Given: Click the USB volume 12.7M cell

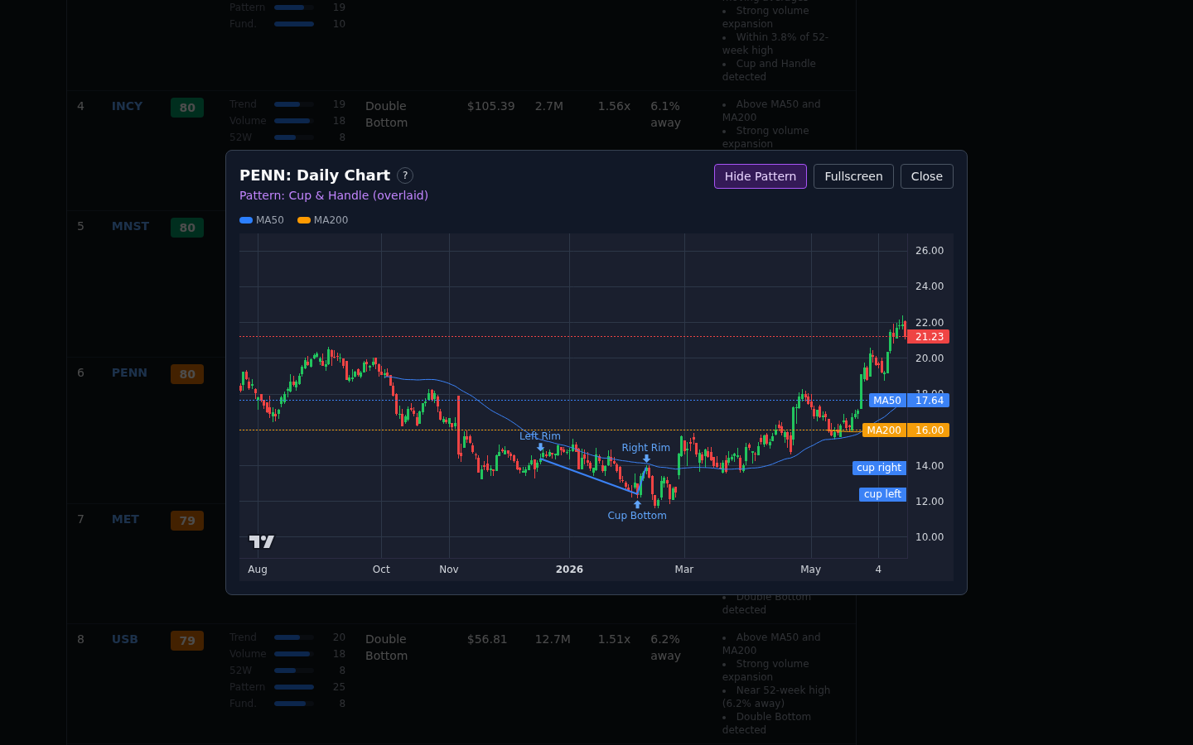Looking at the screenshot, I should [553, 639].
